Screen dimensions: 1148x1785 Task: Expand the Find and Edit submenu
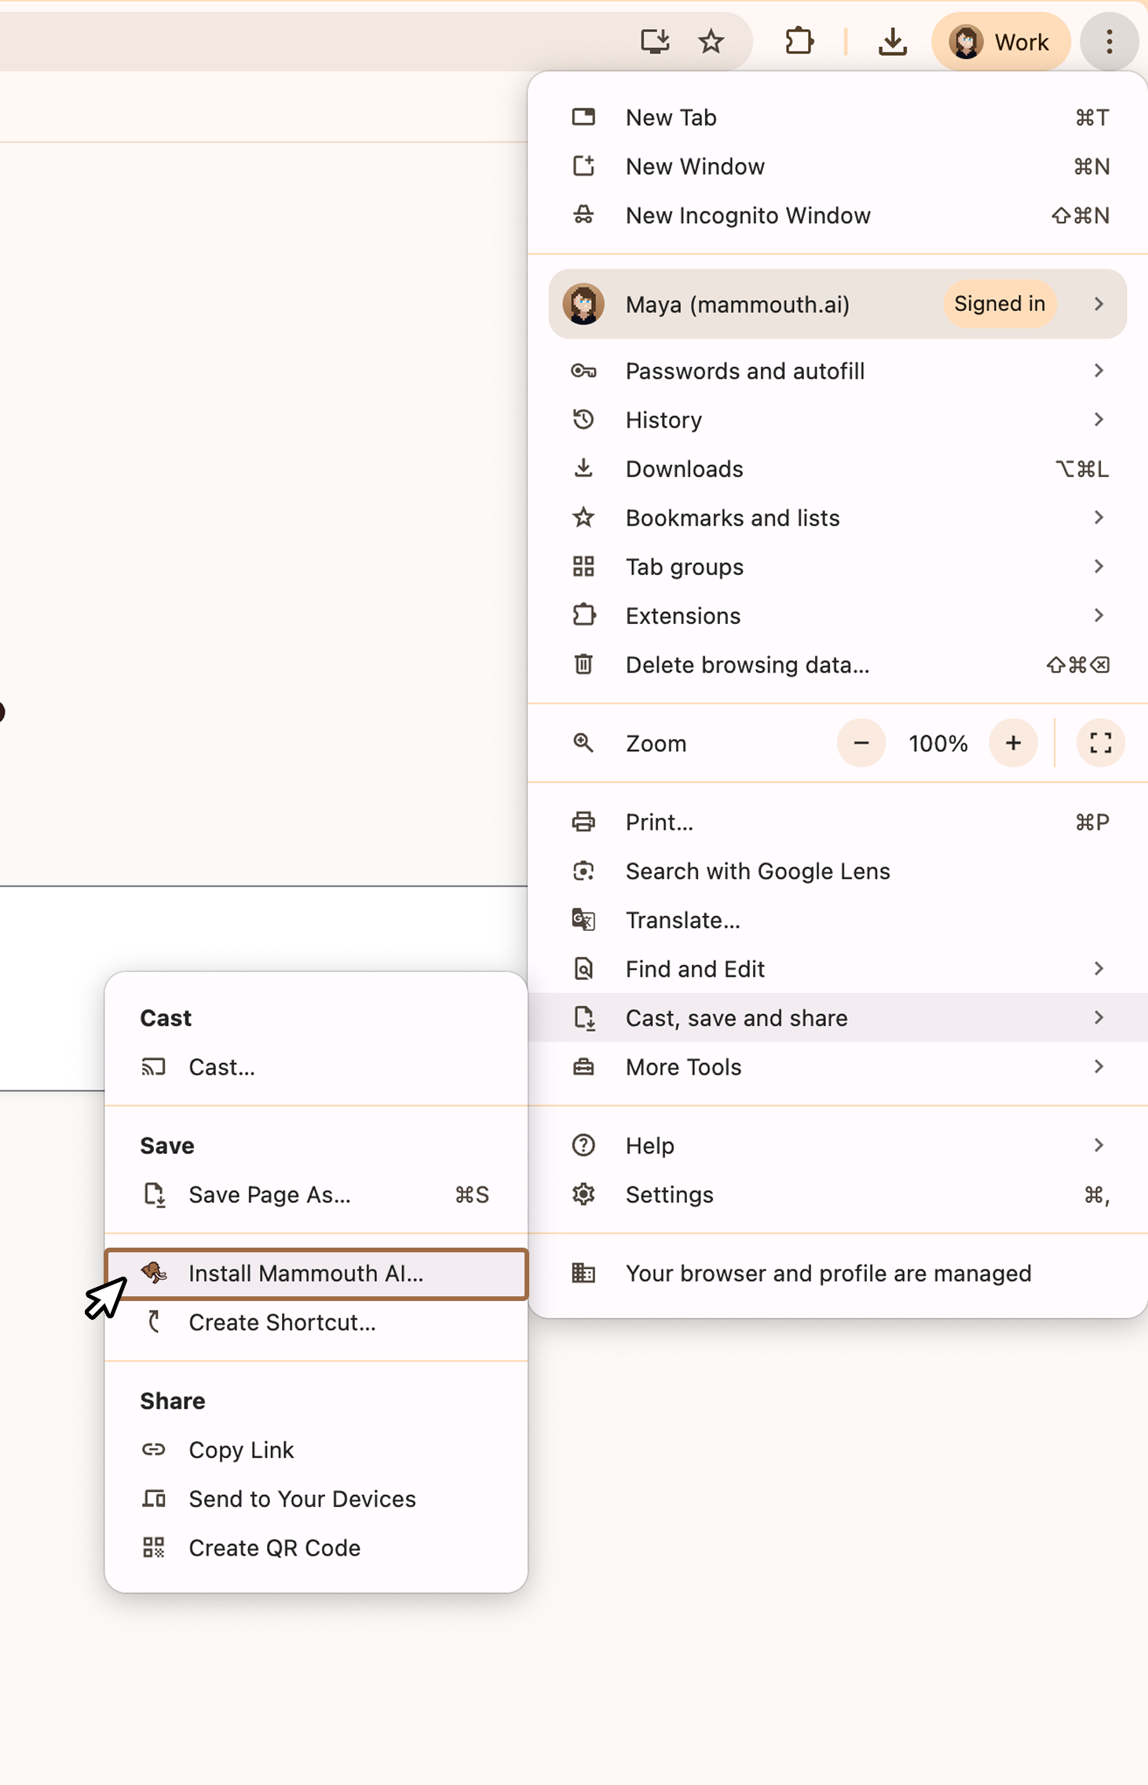[x=837, y=969]
